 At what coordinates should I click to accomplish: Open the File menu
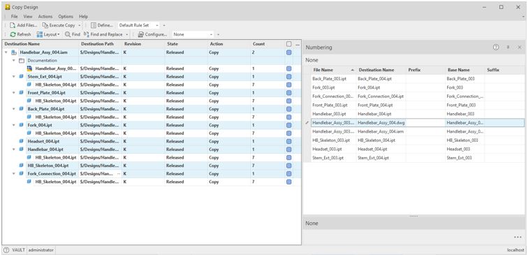[x=14, y=17]
